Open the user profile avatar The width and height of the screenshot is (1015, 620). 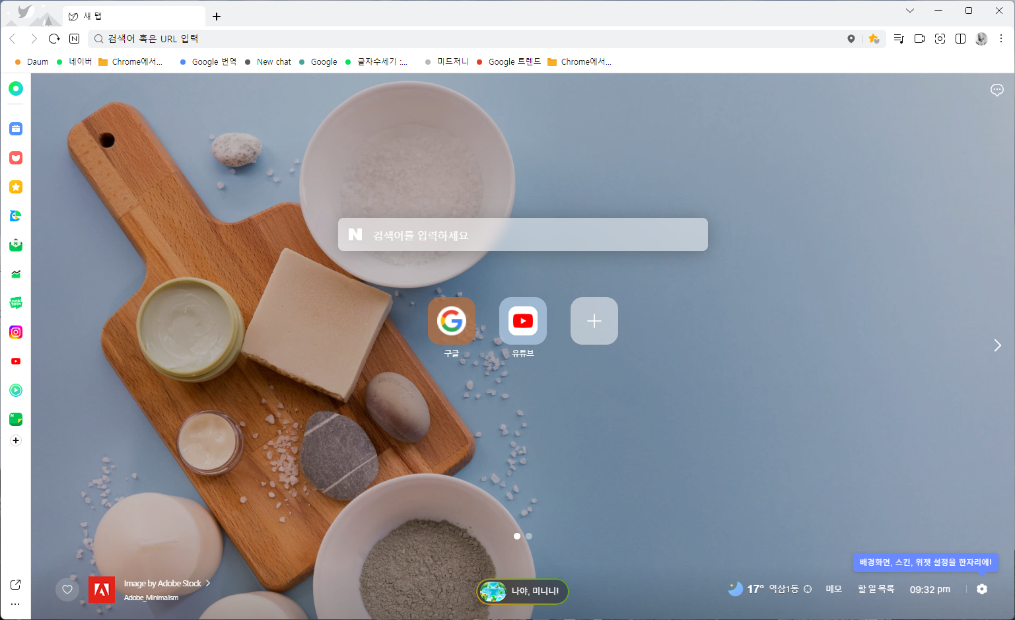pos(981,39)
